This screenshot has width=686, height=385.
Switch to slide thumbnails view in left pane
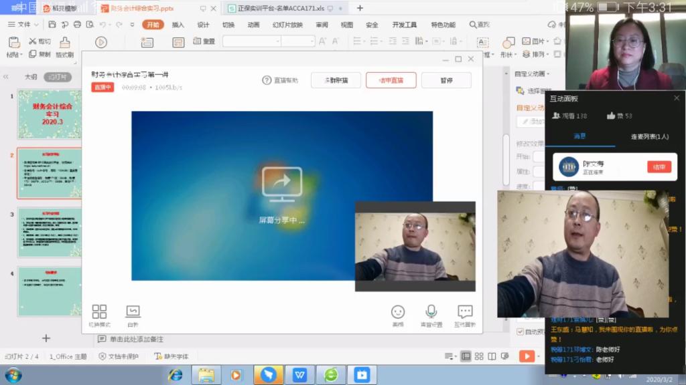tap(58, 77)
